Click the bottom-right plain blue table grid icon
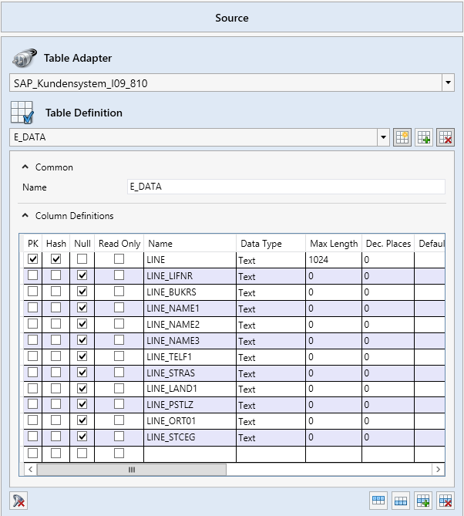 401,500
